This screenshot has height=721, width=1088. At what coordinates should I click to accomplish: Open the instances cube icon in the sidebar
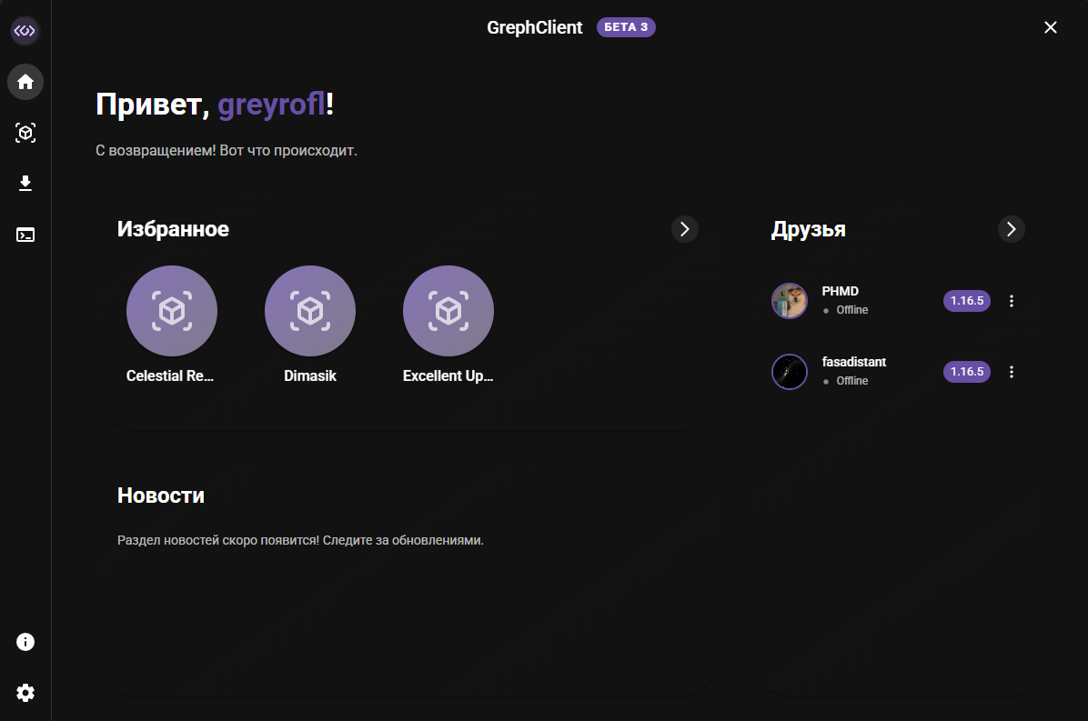tap(25, 133)
